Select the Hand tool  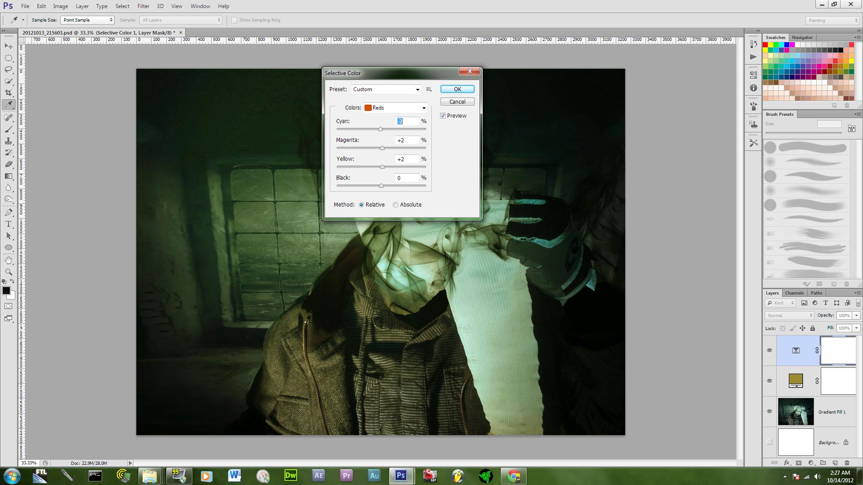[x=9, y=260]
